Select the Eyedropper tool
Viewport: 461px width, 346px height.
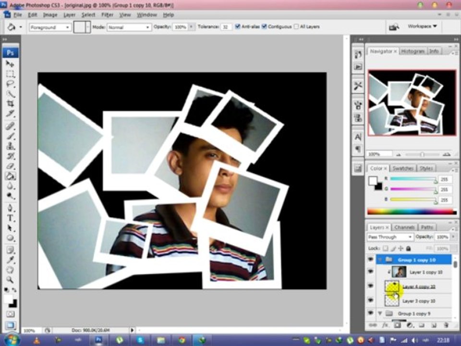(x=10, y=260)
